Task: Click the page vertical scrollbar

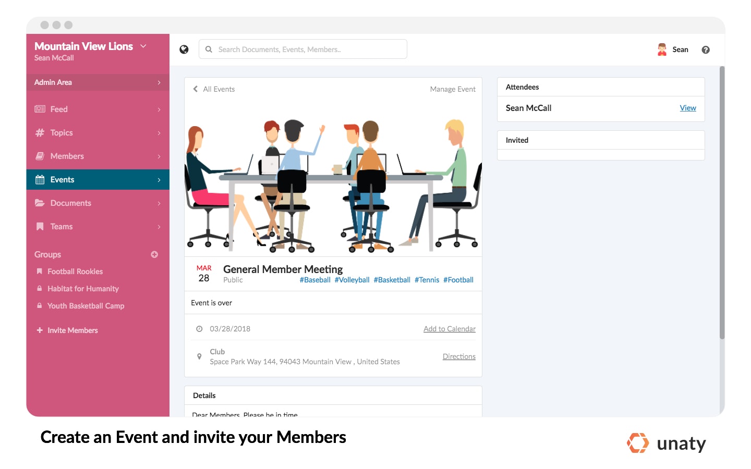Action: (722, 203)
